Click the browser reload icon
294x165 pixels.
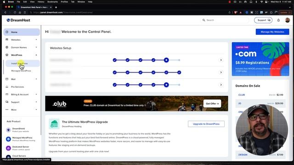15,12
